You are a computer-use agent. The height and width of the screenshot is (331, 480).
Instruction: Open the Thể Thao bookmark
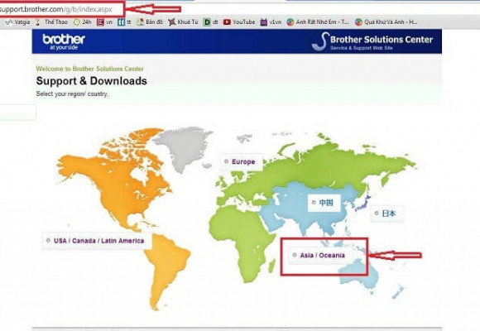pyautogui.click(x=51, y=22)
